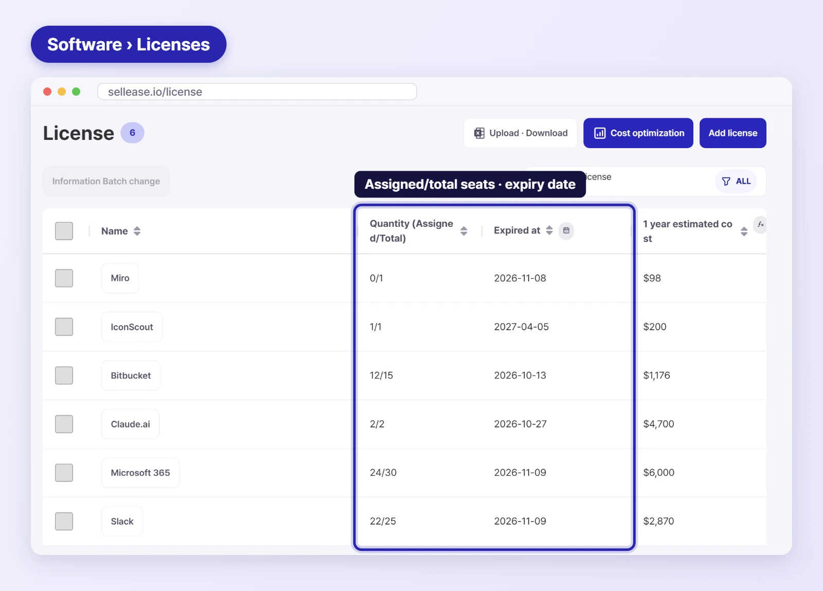Close the browser window with red button

click(47, 92)
